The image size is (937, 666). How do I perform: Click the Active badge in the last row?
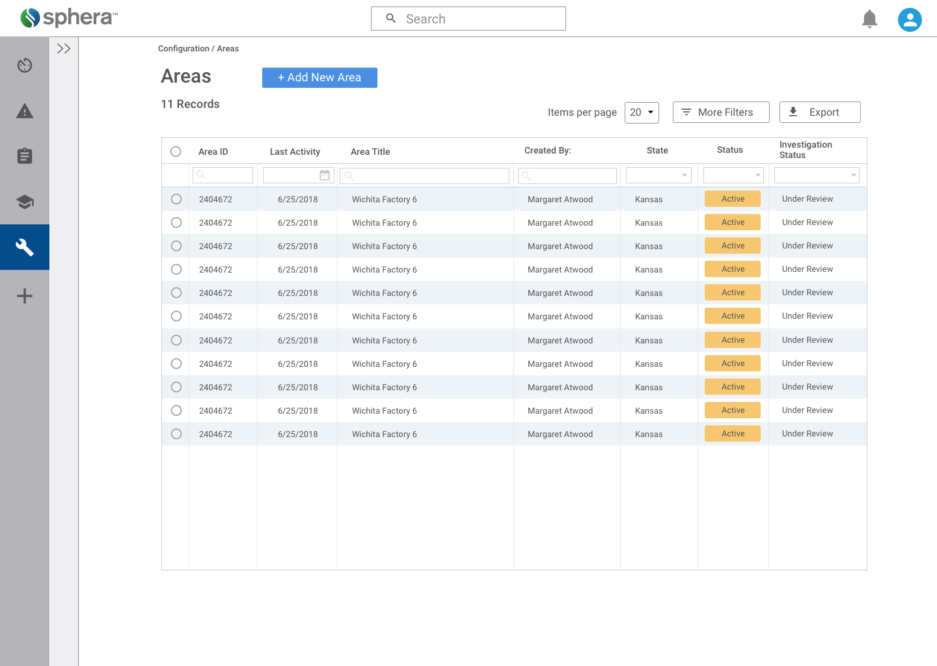tap(733, 434)
